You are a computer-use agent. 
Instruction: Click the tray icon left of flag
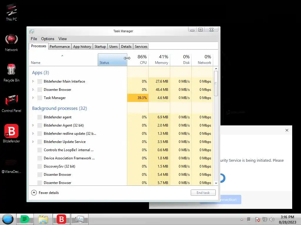coord(249,219)
